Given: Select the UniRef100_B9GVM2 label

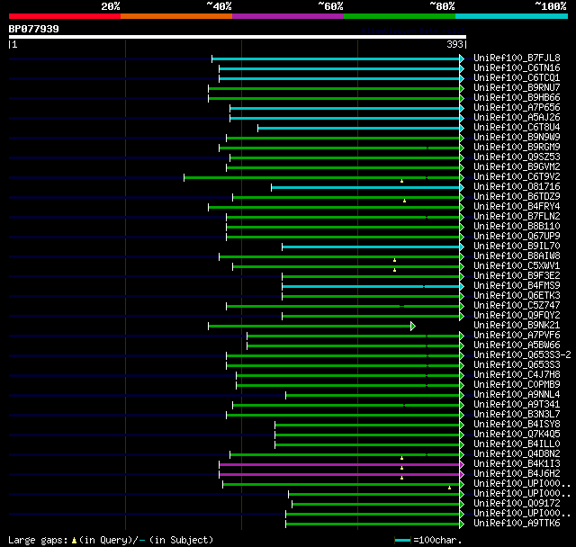Looking at the screenshot, I should pyautogui.click(x=517, y=167).
